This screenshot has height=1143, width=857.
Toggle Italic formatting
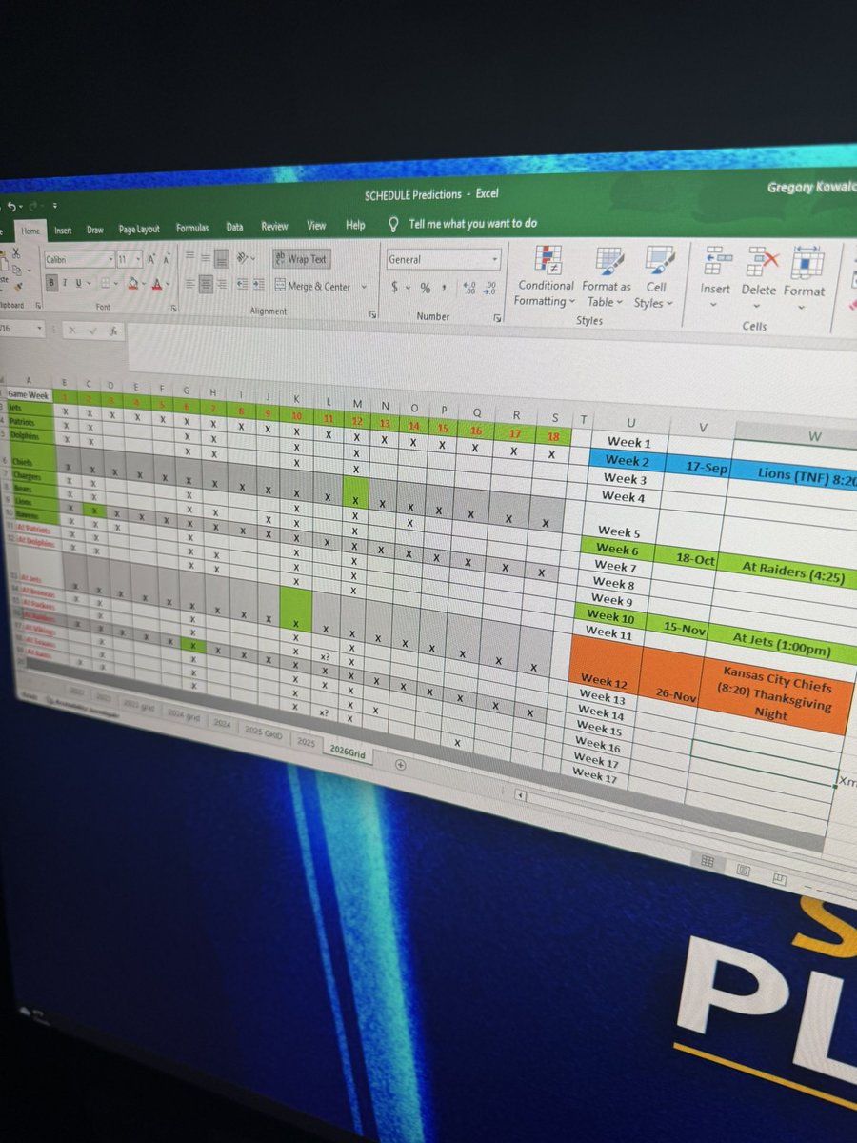tap(64, 283)
